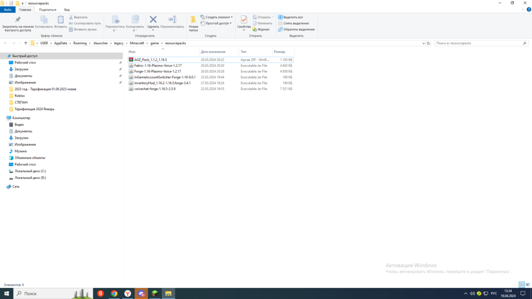Switch to details view icon in status bar
Image resolution: width=532 pixels, height=299 pixels.
pos(522,285)
